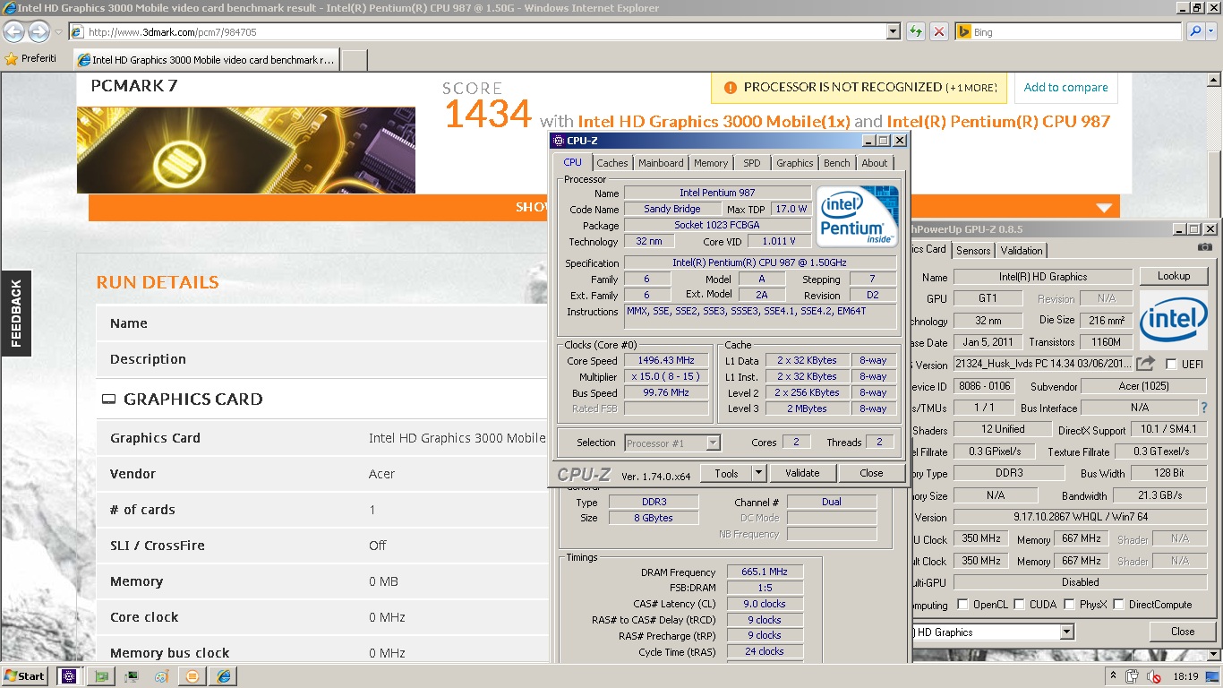Click Intel Pentium inside logo in CPU-Z
Screen dimensions: 1223x688
856,216
